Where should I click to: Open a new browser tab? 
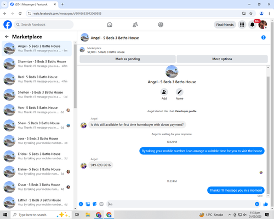click(x=62, y=4)
